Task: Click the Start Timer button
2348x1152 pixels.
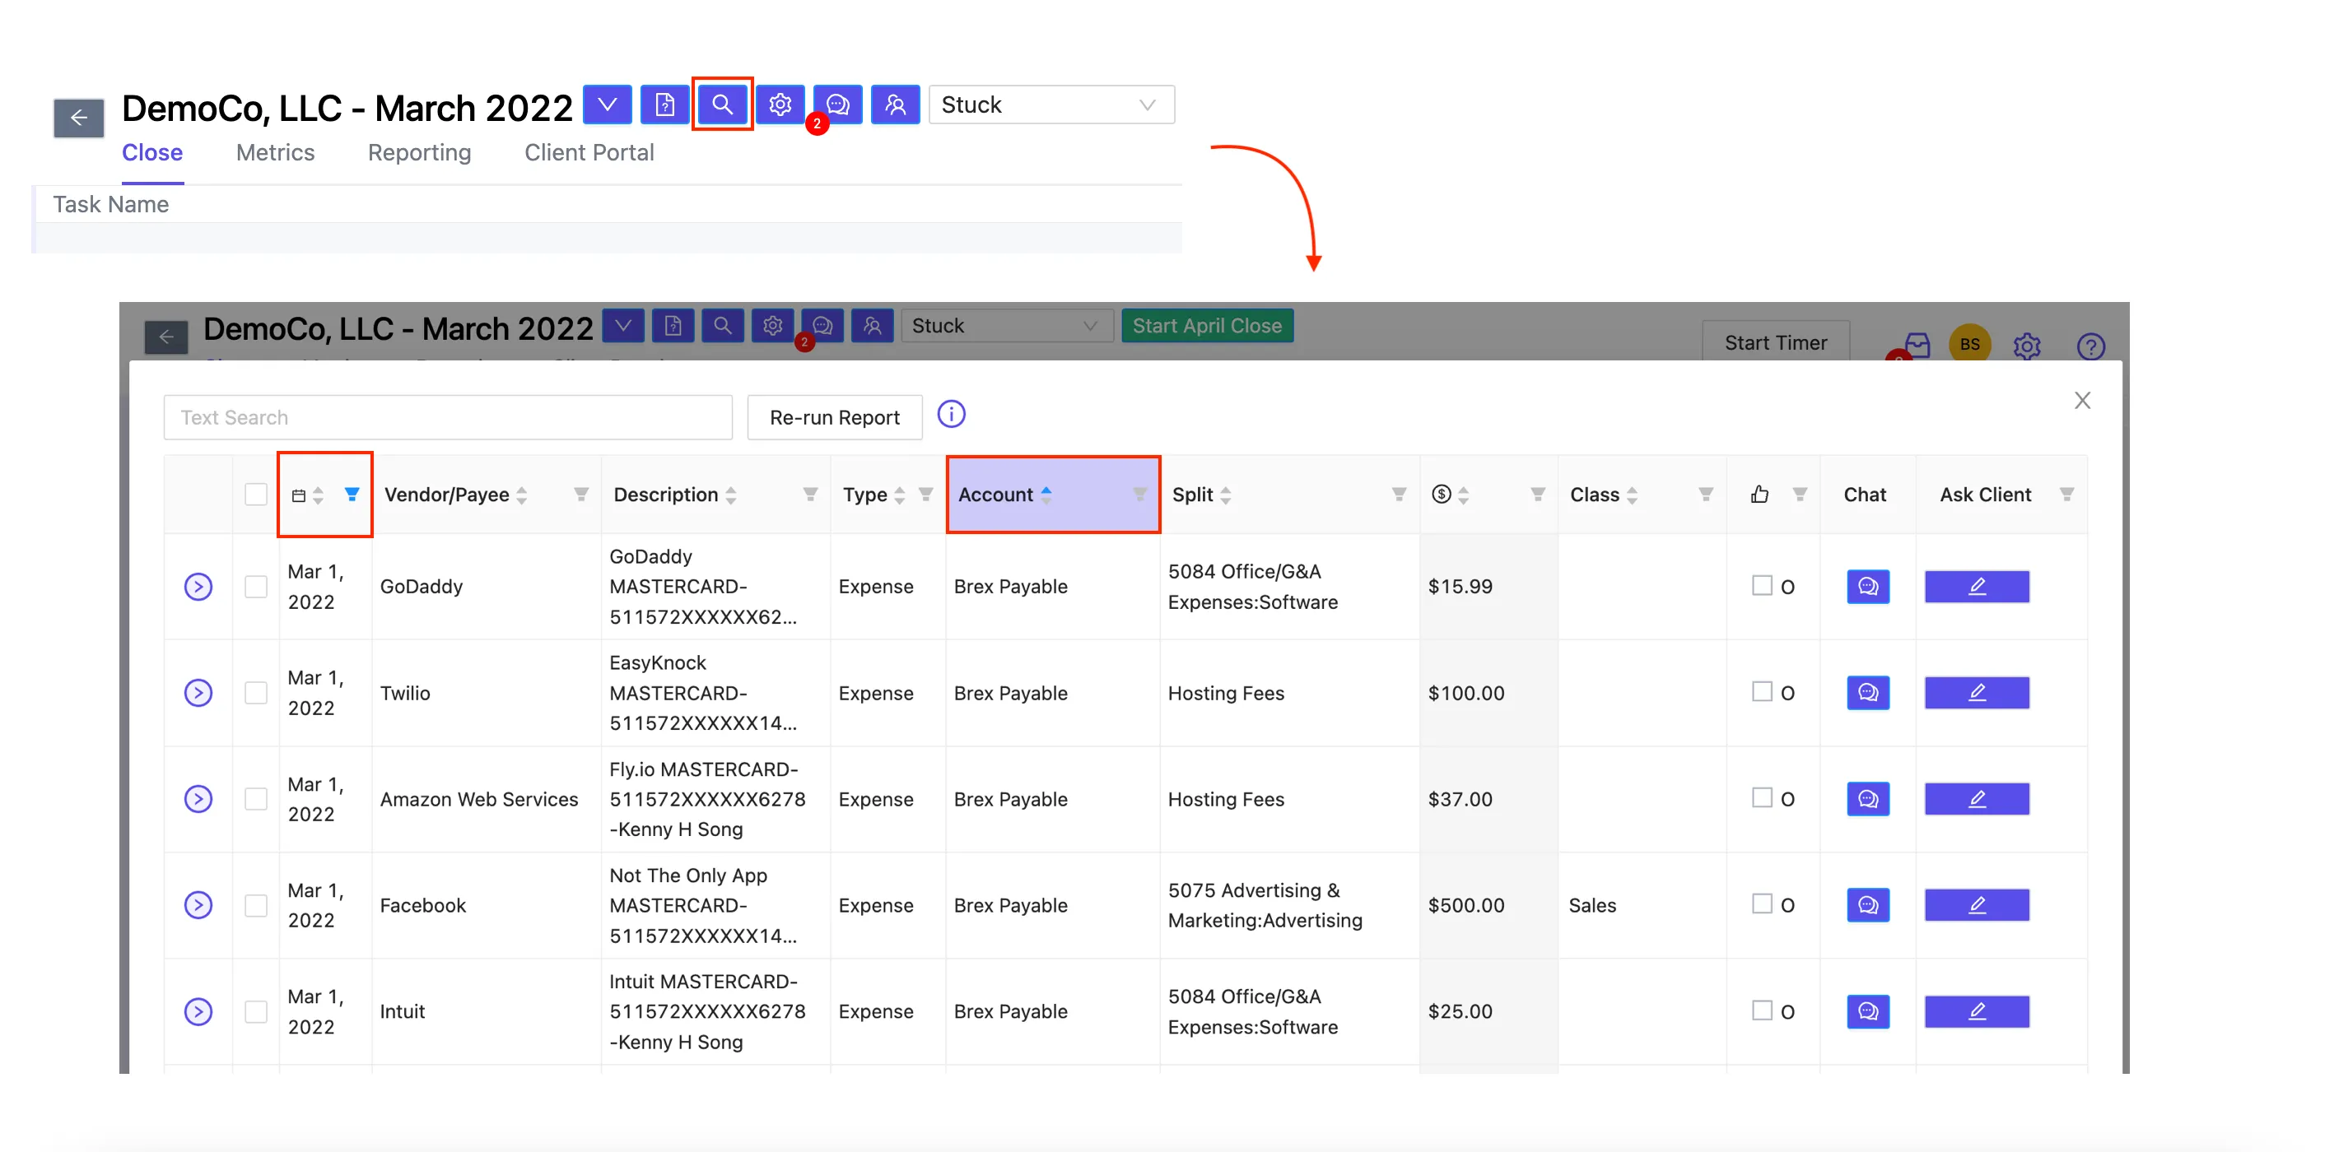Action: 1776,343
